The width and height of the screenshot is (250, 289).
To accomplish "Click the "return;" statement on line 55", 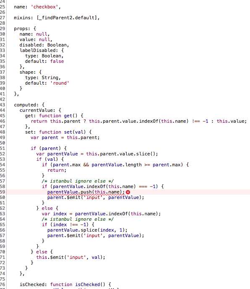I will tap(57, 170).
